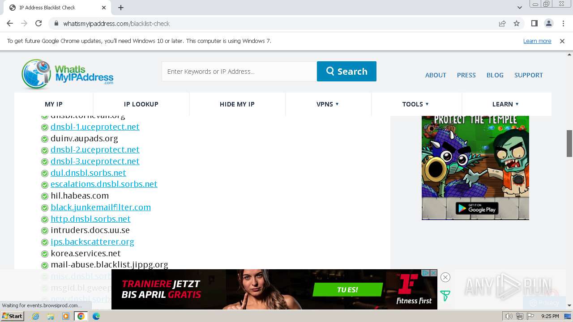
Task: Click the page vertical scrollbar thumb
Action: click(x=569, y=143)
